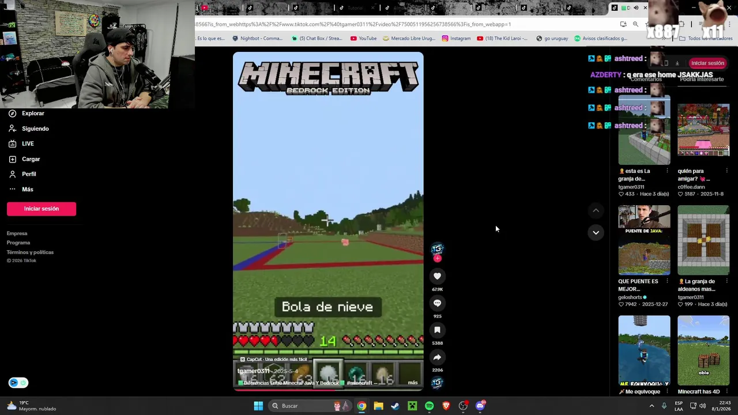738x415 pixels.
Task: Open 'quién para amigar?' video thumbnail
Action: pyautogui.click(x=703, y=130)
